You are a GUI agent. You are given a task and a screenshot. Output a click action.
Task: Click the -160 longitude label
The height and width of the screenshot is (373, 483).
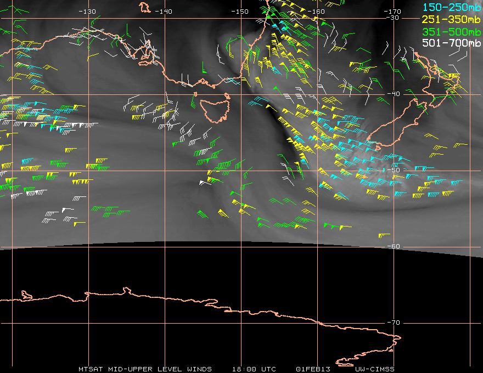point(316,12)
